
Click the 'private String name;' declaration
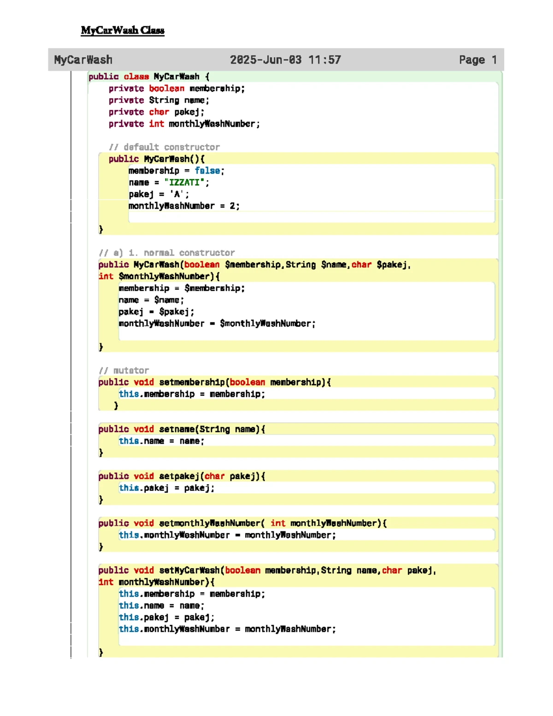[159, 100]
